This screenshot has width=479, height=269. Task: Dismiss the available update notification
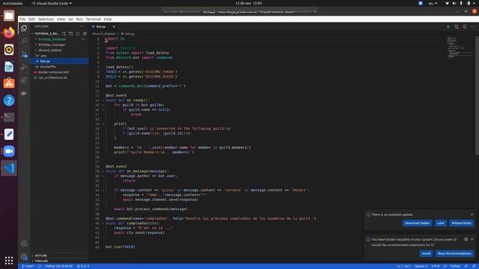[472, 214]
